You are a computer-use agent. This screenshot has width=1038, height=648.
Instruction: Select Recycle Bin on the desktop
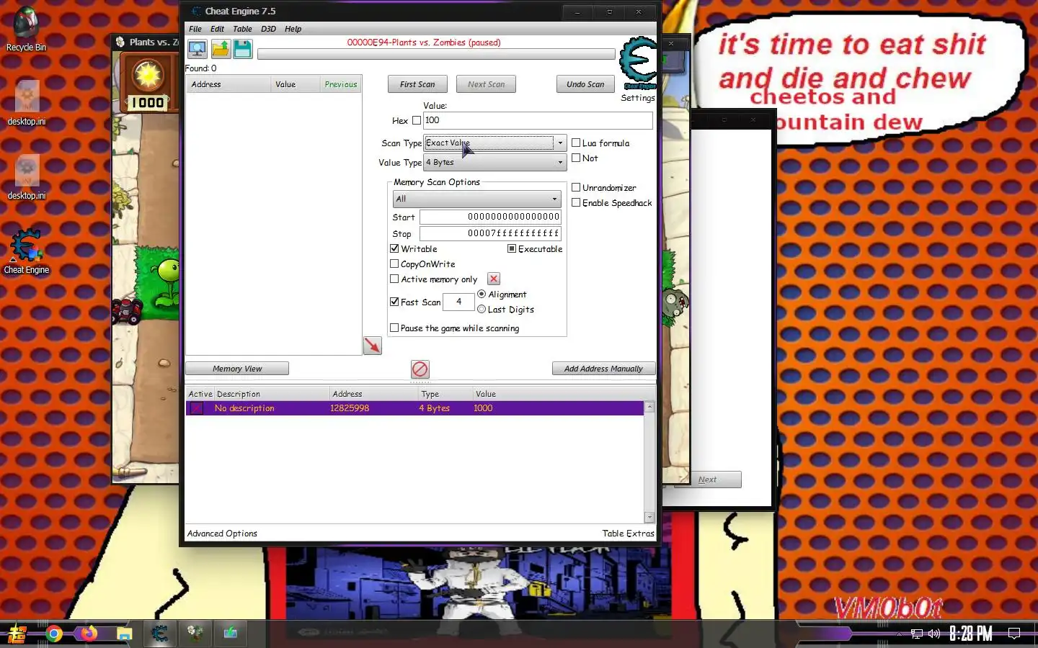tap(26, 30)
